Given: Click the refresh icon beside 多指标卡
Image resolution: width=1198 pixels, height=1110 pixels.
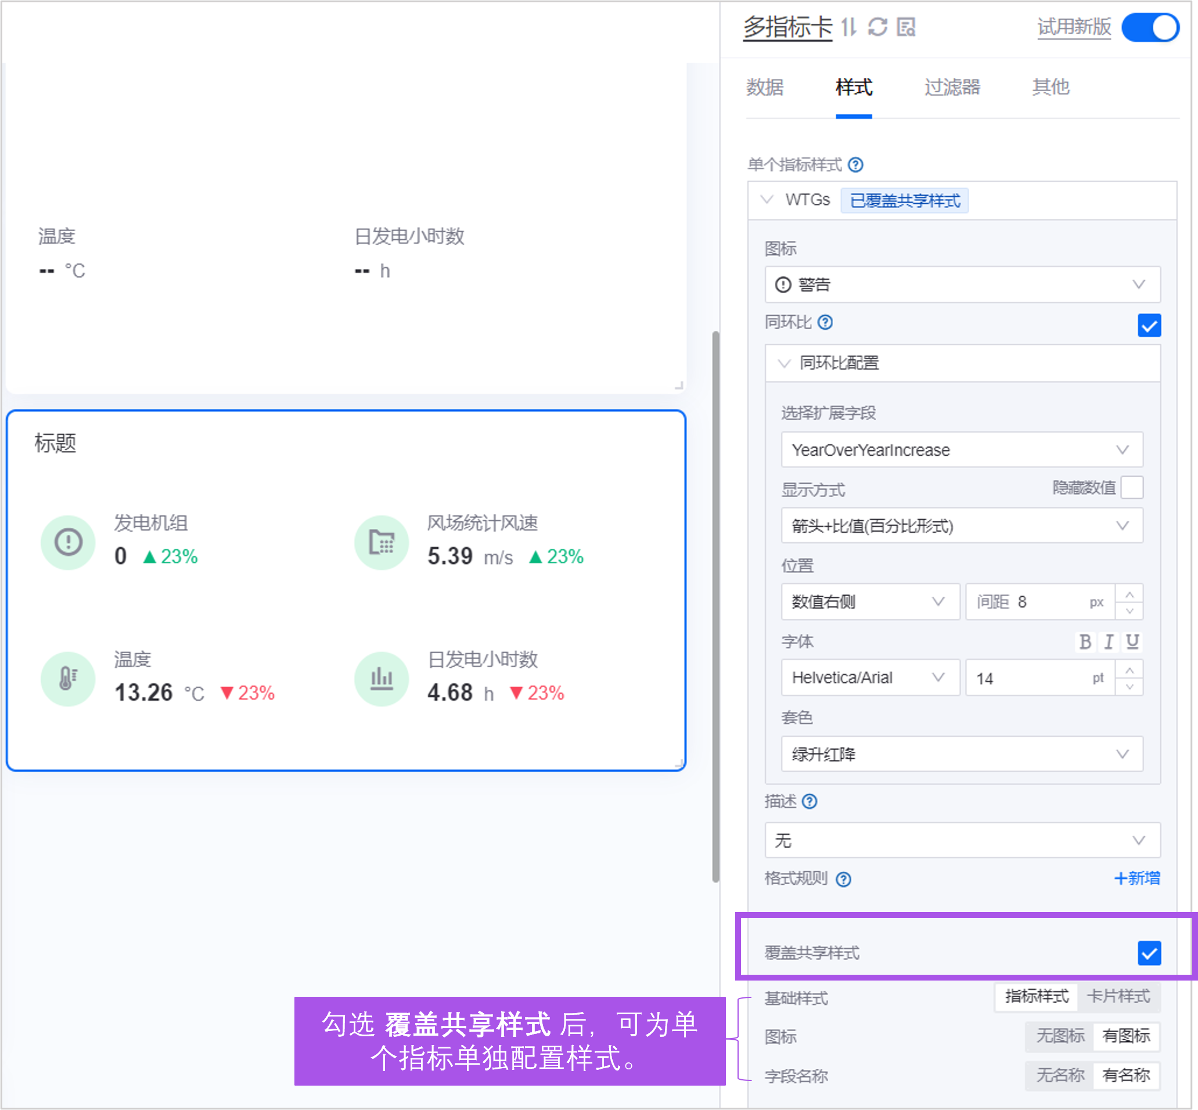Looking at the screenshot, I should pos(877,27).
